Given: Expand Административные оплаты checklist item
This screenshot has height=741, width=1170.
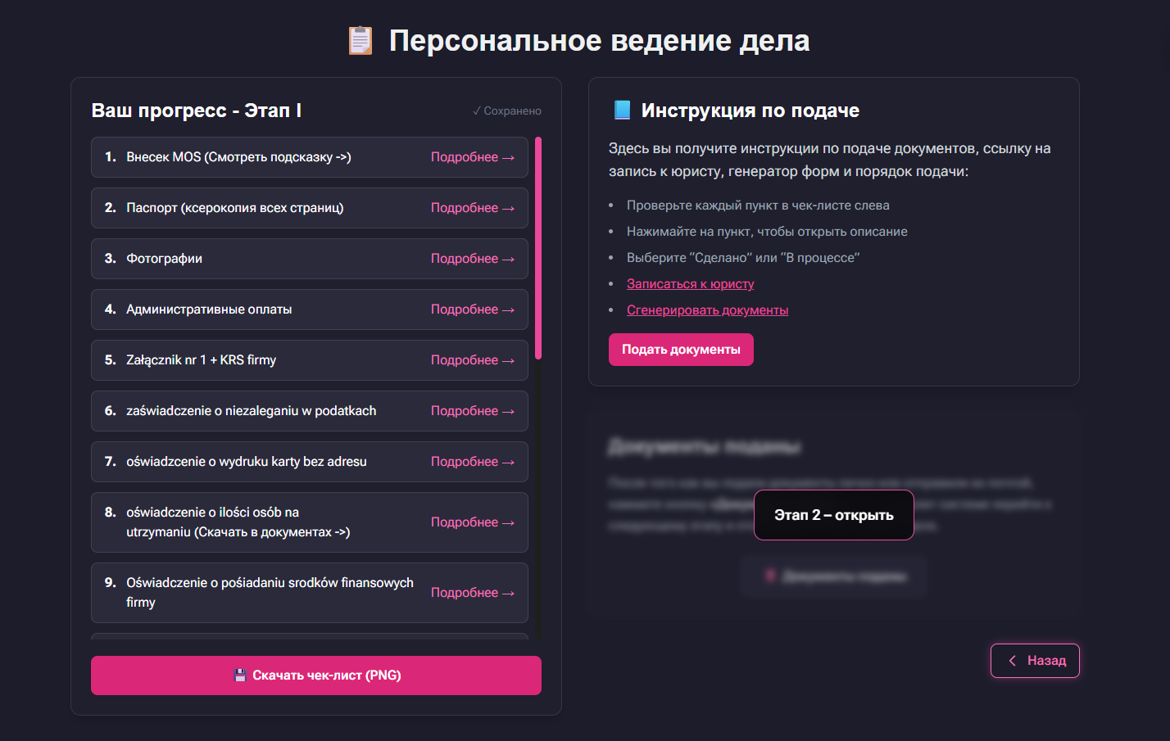Looking at the screenshot, I should tap(310, 310).
